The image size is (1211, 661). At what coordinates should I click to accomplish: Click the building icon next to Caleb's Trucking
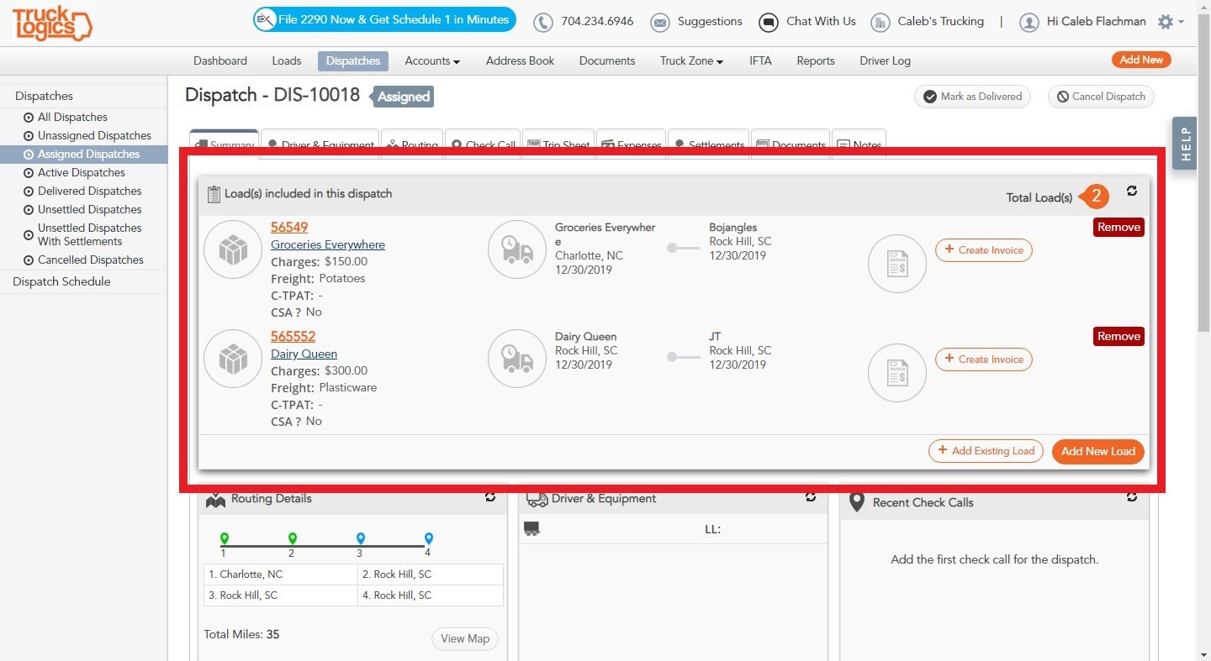click(880, 23)
